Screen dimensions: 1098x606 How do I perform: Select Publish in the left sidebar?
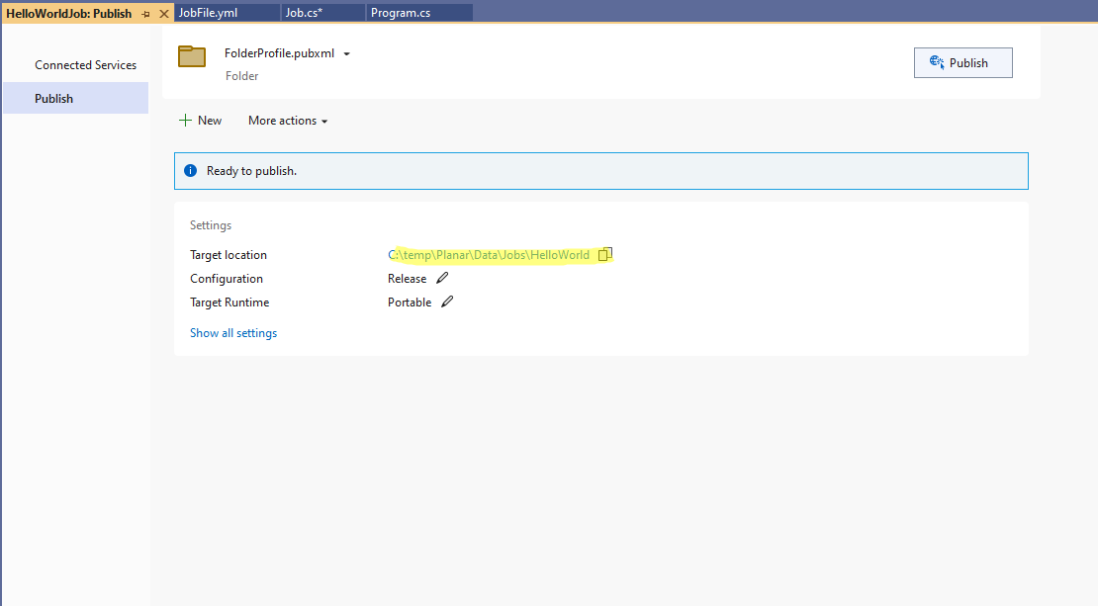click(x=75, y=98)
